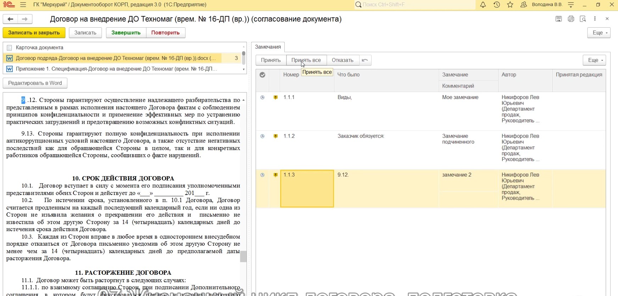Click heading 10. СРОК ДЕЙСТВИЯ ДОГОВОРА

[123, 178]
